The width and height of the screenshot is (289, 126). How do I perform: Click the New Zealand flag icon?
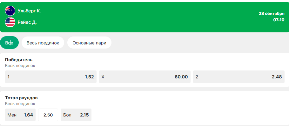click(10, 11)
